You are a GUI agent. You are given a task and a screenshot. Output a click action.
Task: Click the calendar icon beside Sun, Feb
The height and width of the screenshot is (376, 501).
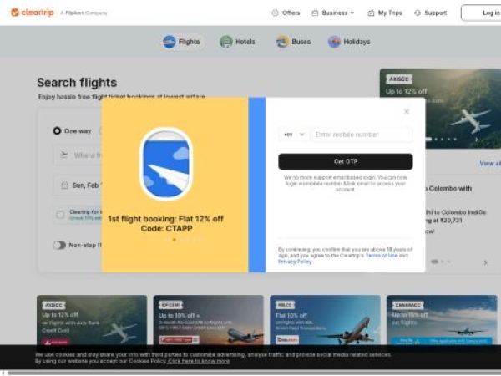pos(64,185)
